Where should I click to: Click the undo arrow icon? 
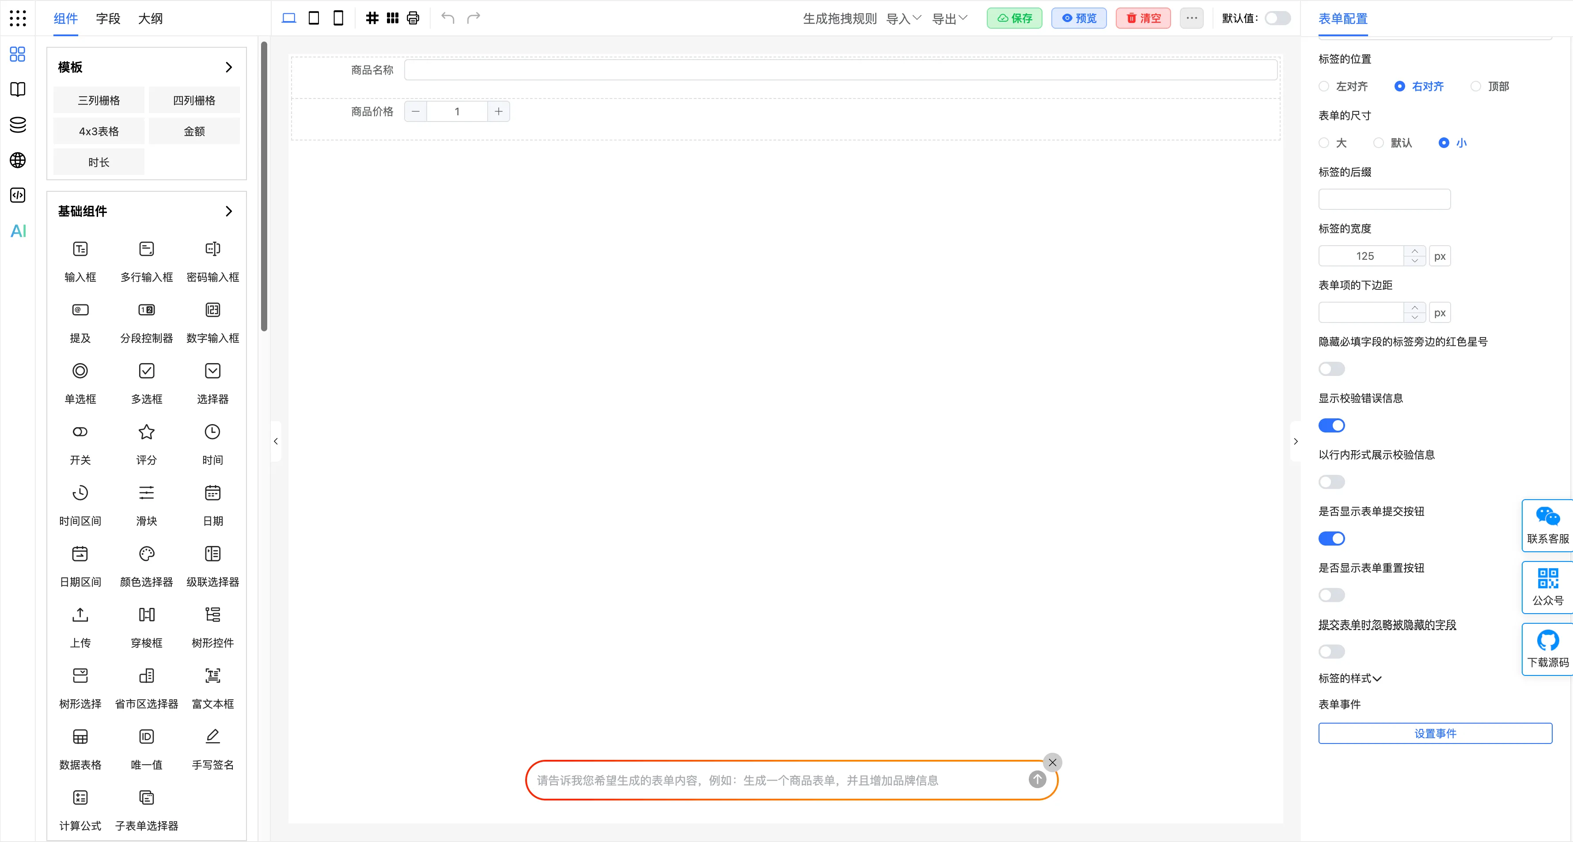click(x=447, y=18)
